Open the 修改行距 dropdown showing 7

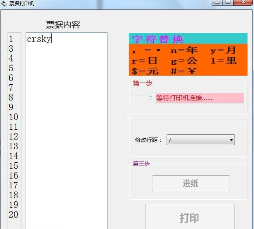point(200,140)
